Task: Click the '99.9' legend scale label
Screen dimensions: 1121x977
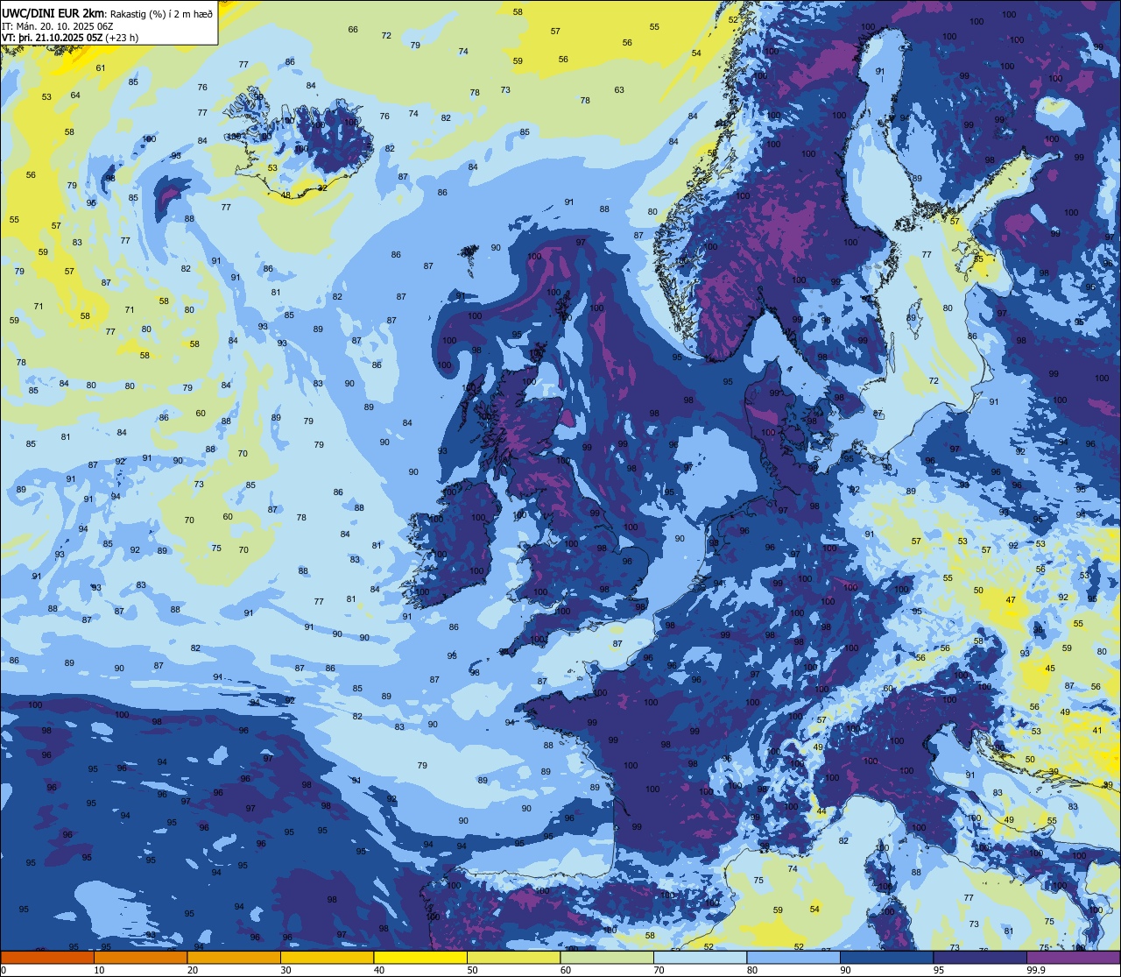Action: click(x=1036, y=970)
